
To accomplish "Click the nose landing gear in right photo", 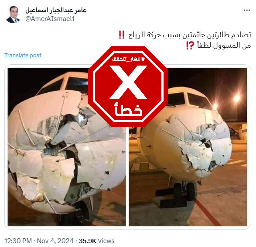I will coord(184,191).
